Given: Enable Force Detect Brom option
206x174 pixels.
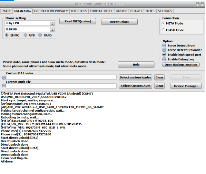Looking at the screenshot, I should point(164,46).
